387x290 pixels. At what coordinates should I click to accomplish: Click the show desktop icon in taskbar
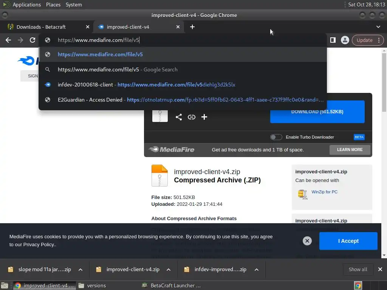point(5,285)
